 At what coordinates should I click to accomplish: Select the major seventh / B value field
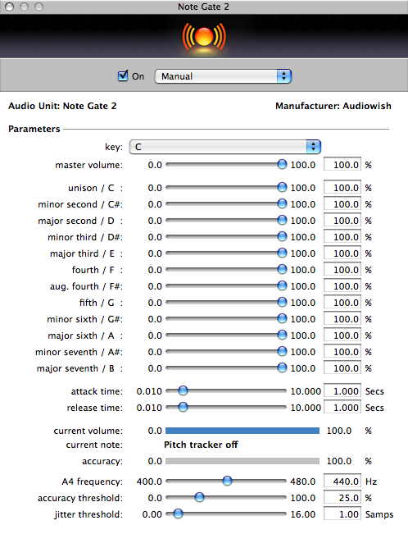coord(342,368)
